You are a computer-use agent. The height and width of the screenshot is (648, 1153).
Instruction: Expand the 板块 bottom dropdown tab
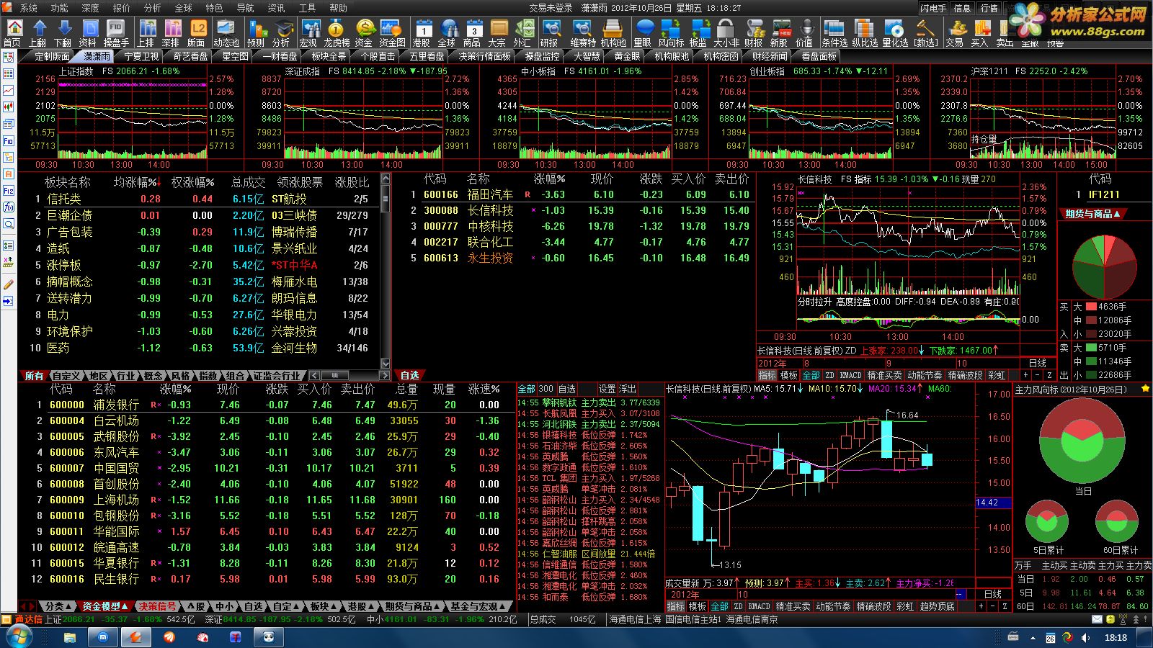323,606
